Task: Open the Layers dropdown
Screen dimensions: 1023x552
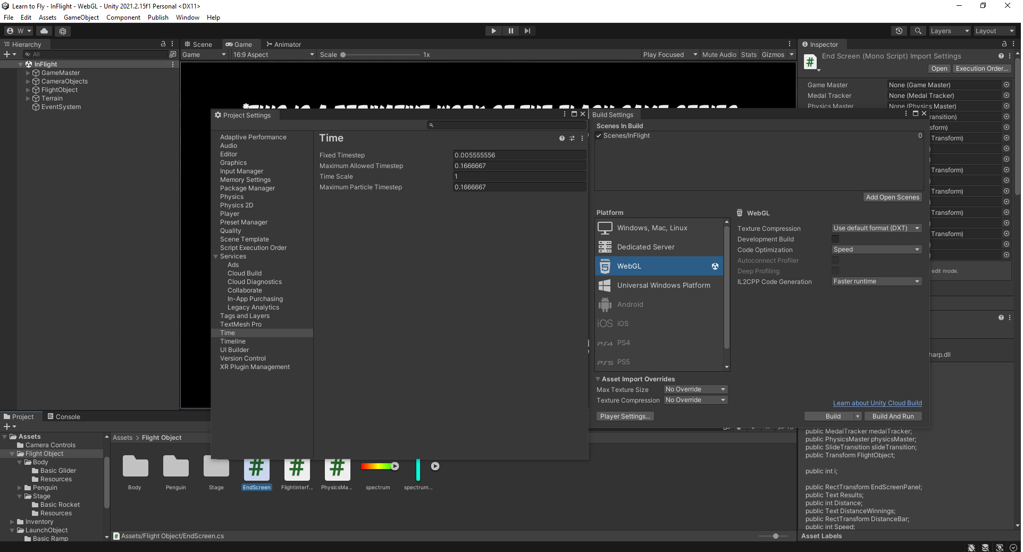Action: tap(950, 31)
